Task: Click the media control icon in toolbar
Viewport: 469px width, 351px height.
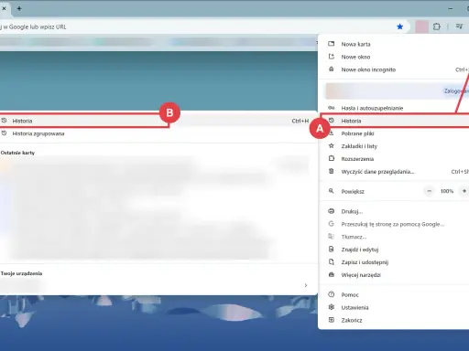Action: pos(459,27)
